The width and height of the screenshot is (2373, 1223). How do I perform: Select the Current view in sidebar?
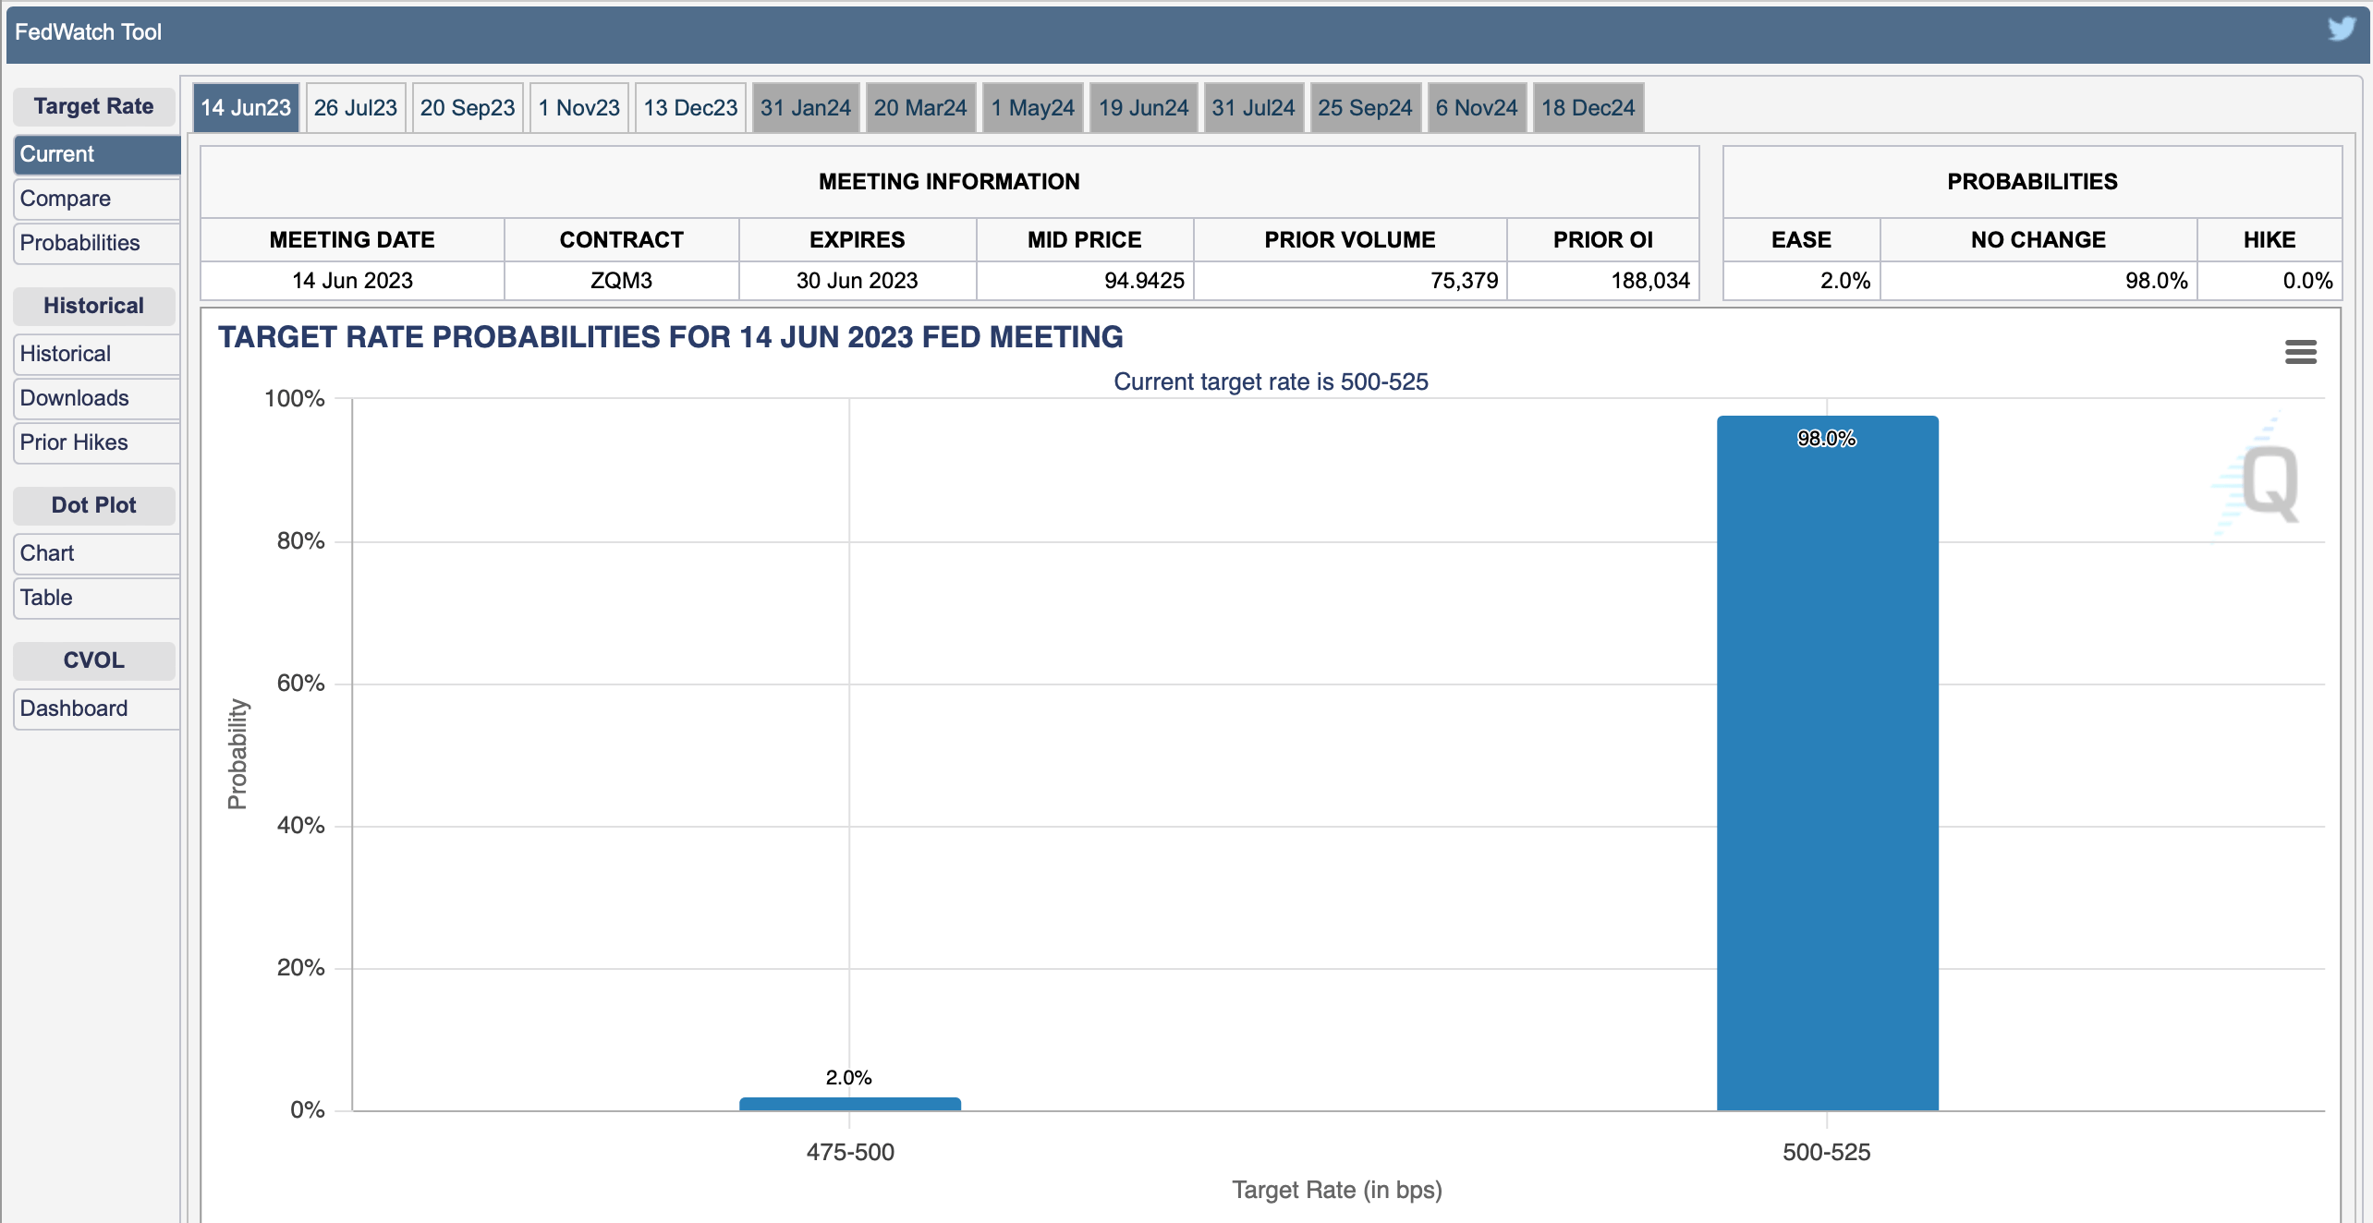pyautogui.click(x=96, y=154)
